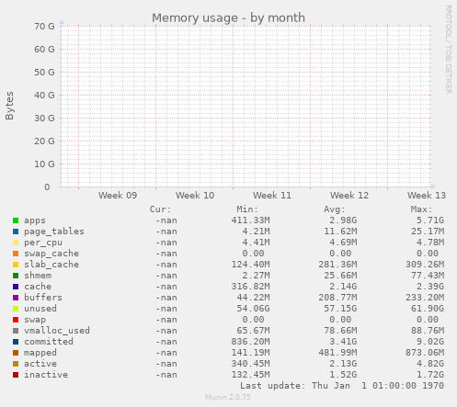Click shmem max value 77.43M
The height and width of the screenshot is (407, 457).
click(428, 276)
